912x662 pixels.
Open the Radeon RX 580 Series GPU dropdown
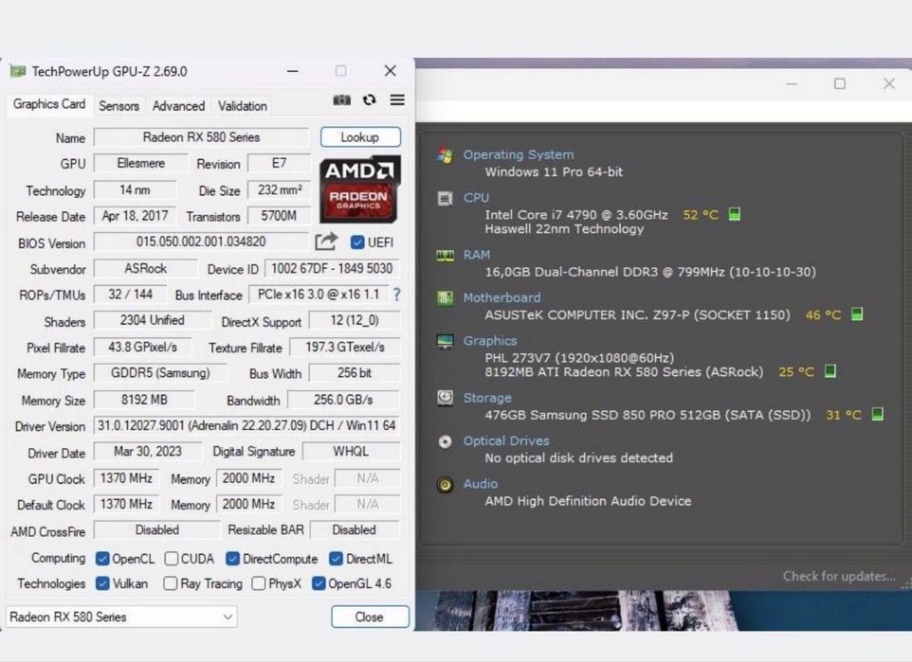(x=121, y=617)
